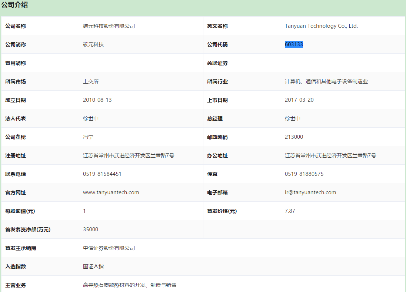
Task: Click the market value 上交所
Action: click(x=91, y=81)
